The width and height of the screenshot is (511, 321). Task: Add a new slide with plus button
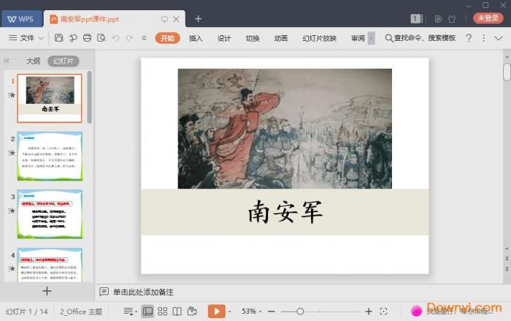pos(47,291)
